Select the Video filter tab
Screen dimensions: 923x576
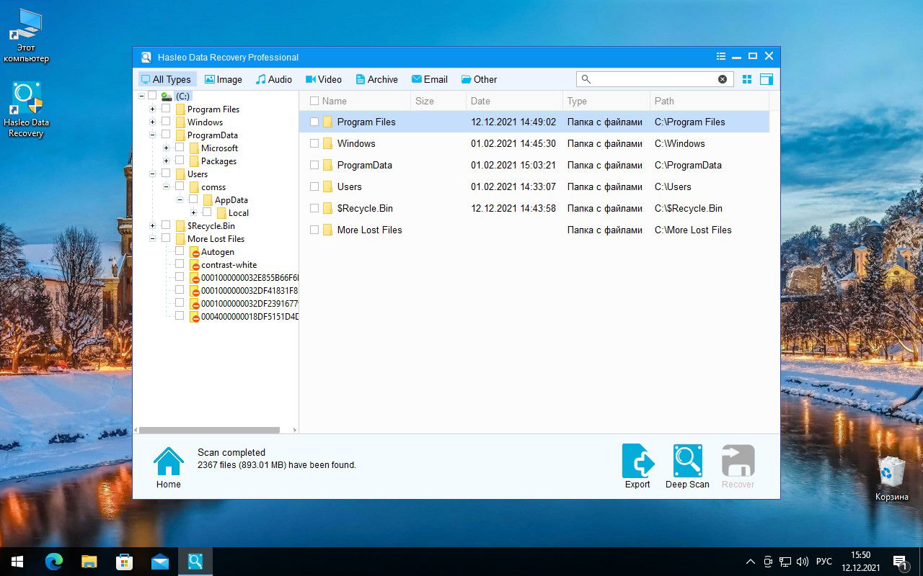323,79
